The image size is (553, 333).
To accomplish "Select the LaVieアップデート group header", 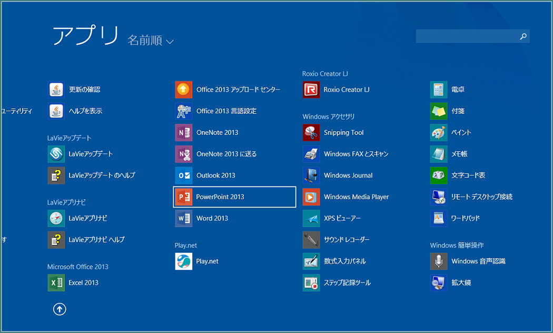I will (69, 138).
